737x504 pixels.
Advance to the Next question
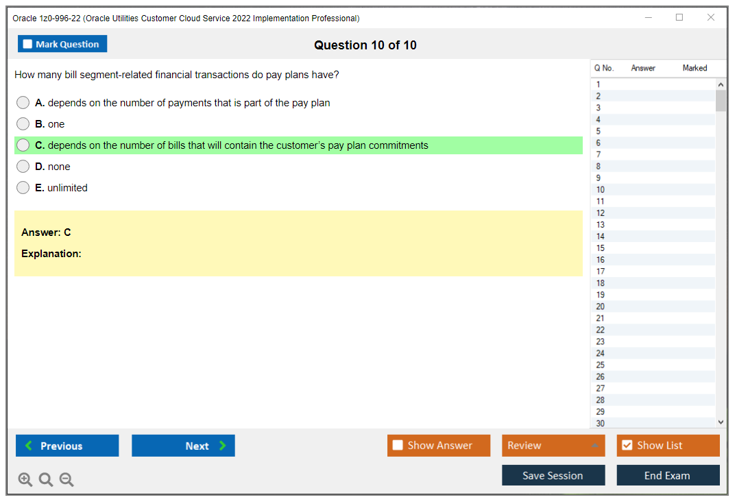[x=183, y=445]
